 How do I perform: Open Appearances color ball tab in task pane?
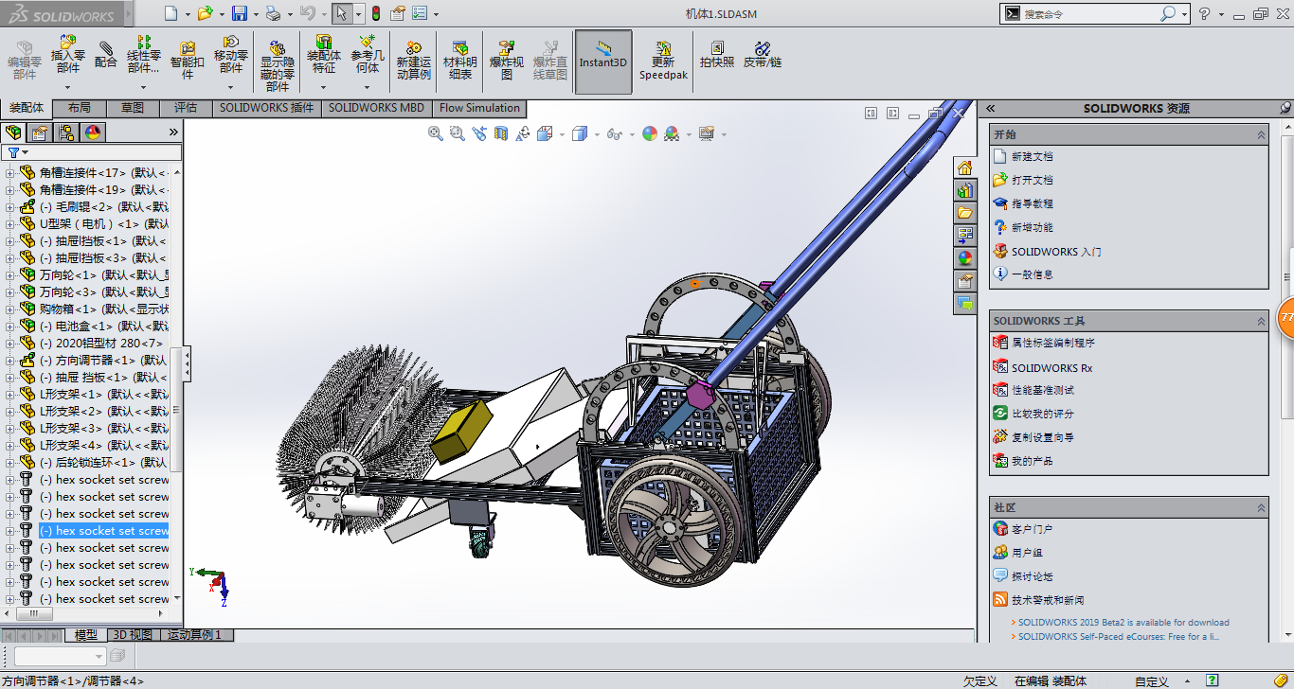coord(965,258)
